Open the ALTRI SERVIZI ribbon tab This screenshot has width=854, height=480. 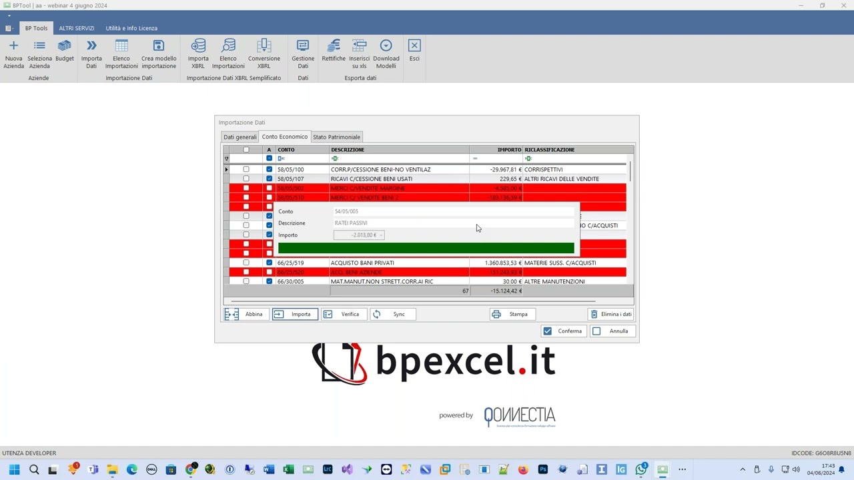click(77, 28)
